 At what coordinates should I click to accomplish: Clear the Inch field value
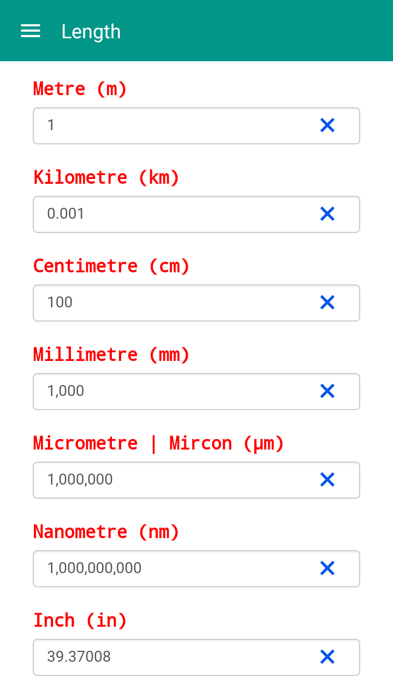[x=327, y=657]
